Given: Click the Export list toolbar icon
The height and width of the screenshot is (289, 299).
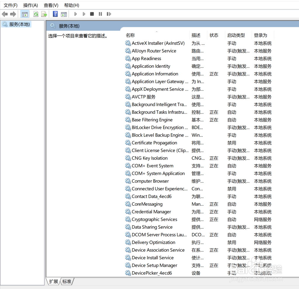Looking at the screenshot, I should (44, 14).
